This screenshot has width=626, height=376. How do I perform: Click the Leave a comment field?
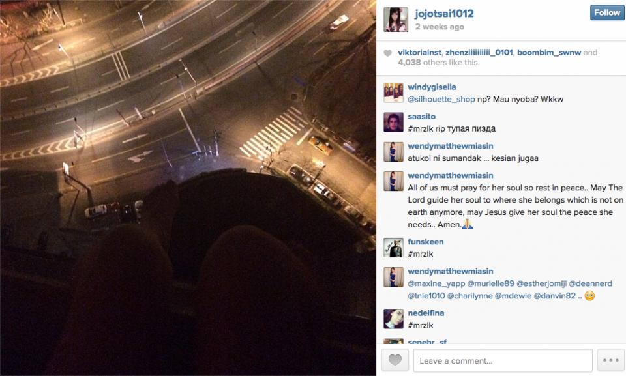click(503, 360)
